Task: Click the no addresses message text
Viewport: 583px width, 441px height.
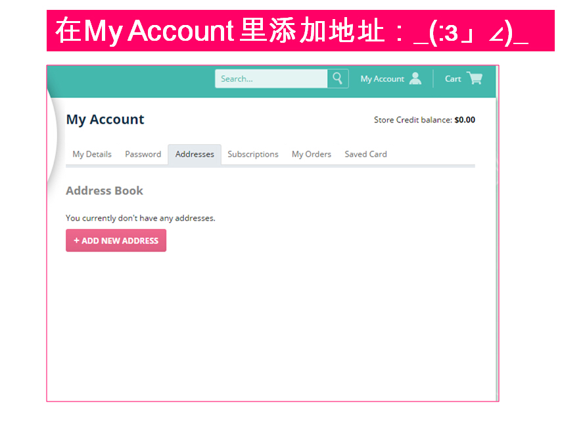Action: pyautogui.click(x=141, y=218)
